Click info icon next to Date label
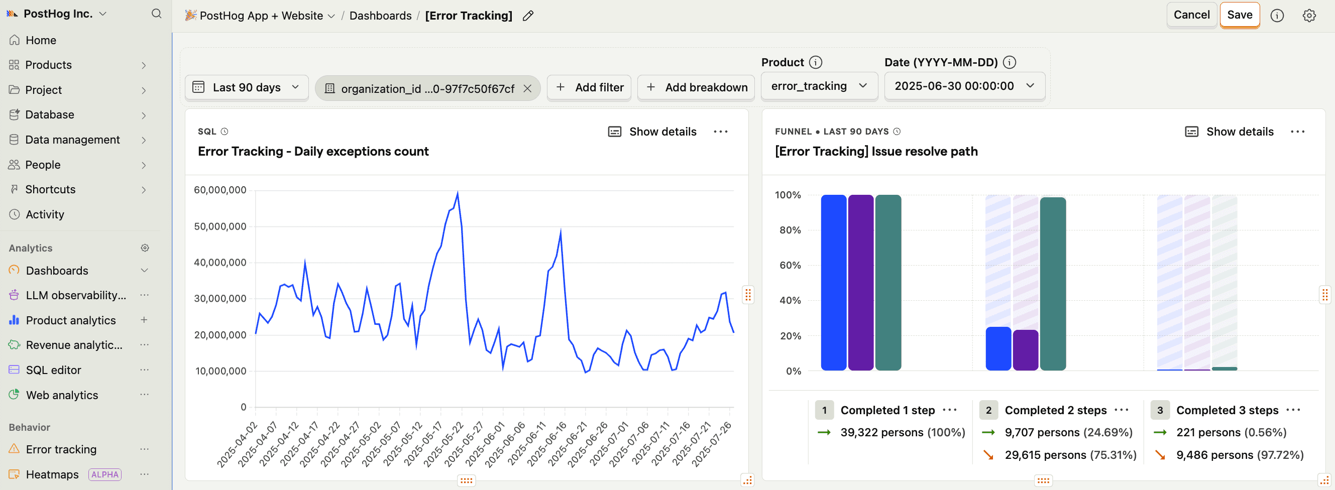Viewport: 1335px width, 490px height. [x=1010, y=63]
